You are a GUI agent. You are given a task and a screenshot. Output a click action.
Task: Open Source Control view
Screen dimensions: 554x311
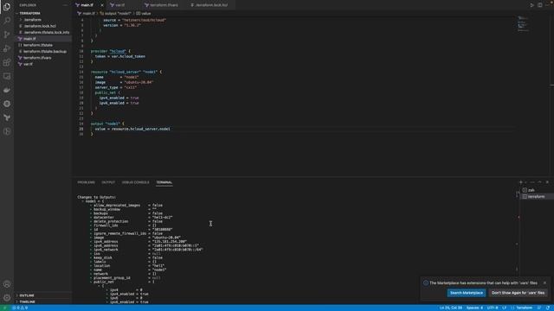coord(7,35)
